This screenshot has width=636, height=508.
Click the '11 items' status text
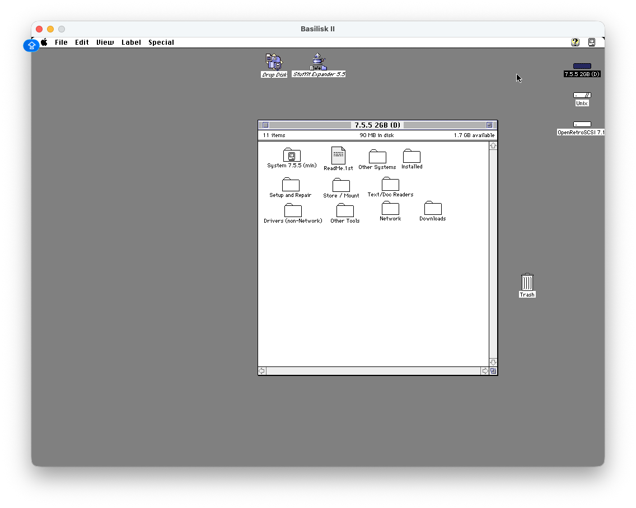tap(274, 135)
